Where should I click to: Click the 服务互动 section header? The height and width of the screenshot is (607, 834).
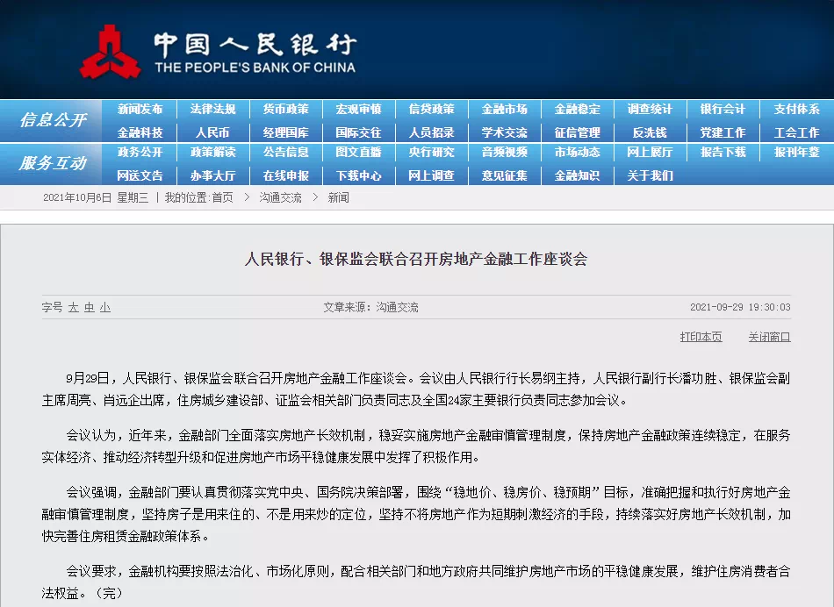click(x=53, y=164)
